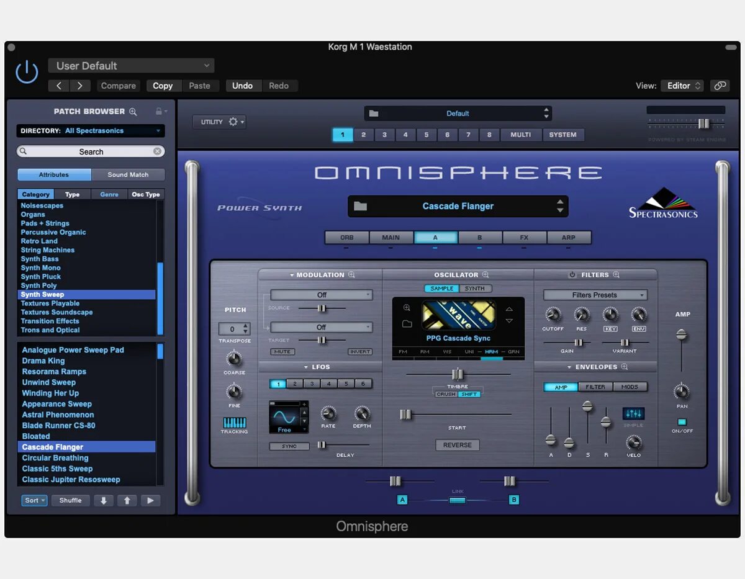This screenshot has height=579, width=745.
Task: Toggle the Filters power button
Action: point(572,275)
